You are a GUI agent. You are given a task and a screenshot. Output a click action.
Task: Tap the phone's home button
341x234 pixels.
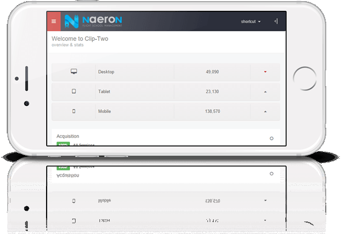pyautogui.click(x=305, y=78)
